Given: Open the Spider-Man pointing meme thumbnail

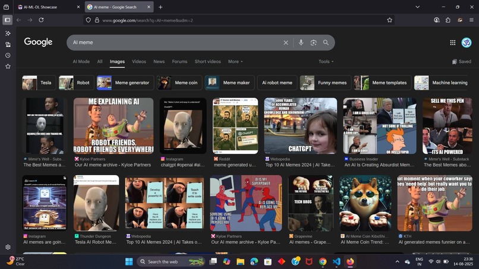Looking at the screenshot, I should 246,203.
